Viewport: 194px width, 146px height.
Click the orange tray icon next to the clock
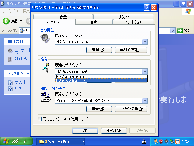point(178,141)
